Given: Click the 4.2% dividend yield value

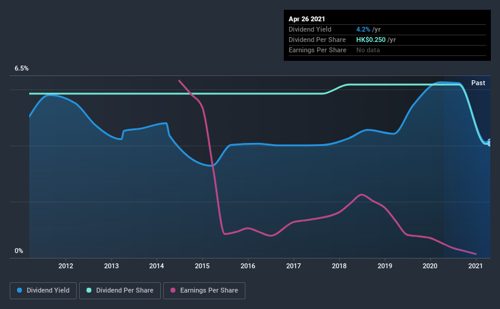Looking at the screenshot, I should (x=363, y=29).
